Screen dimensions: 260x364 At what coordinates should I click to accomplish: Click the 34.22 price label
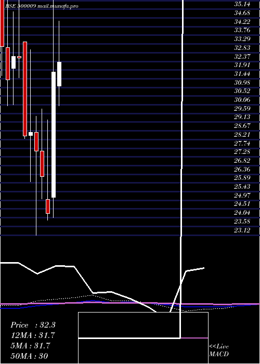pos(242,22)
